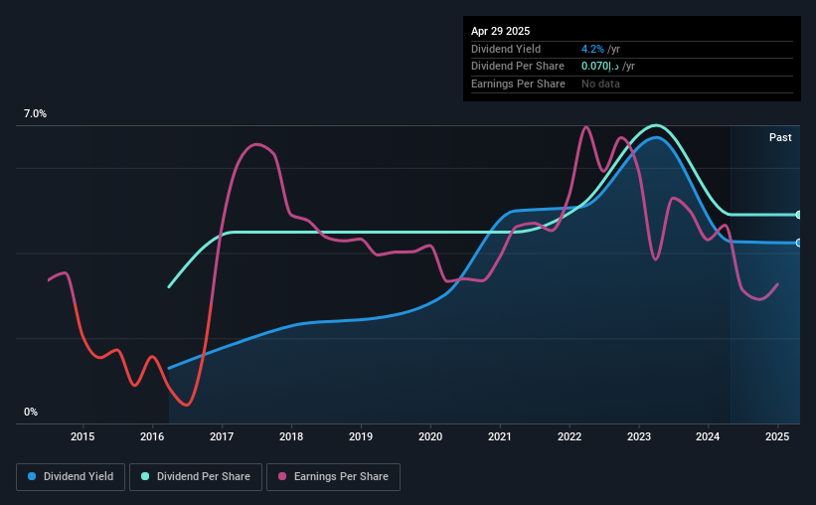
Task: Toggle the Dividend Per Share legend button
Action: [196, 477]
